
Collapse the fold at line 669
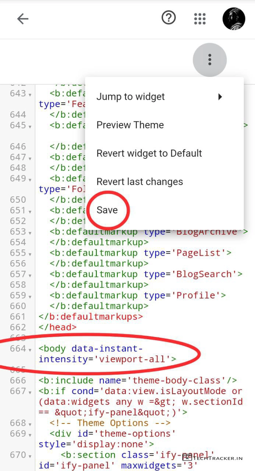pos(30,435)
